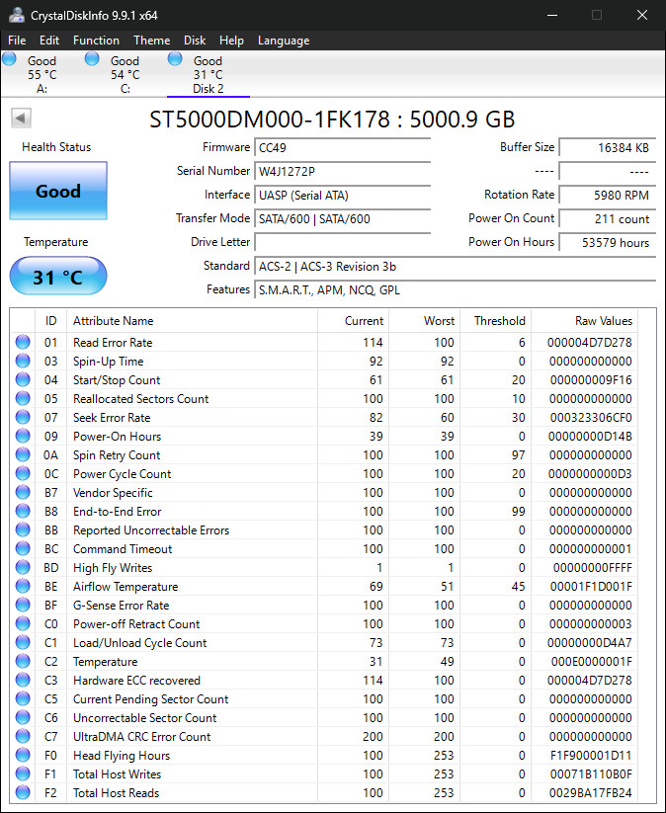Click the Good health status button
This screenshot has height=813, width=666.
tap(58, 191)
